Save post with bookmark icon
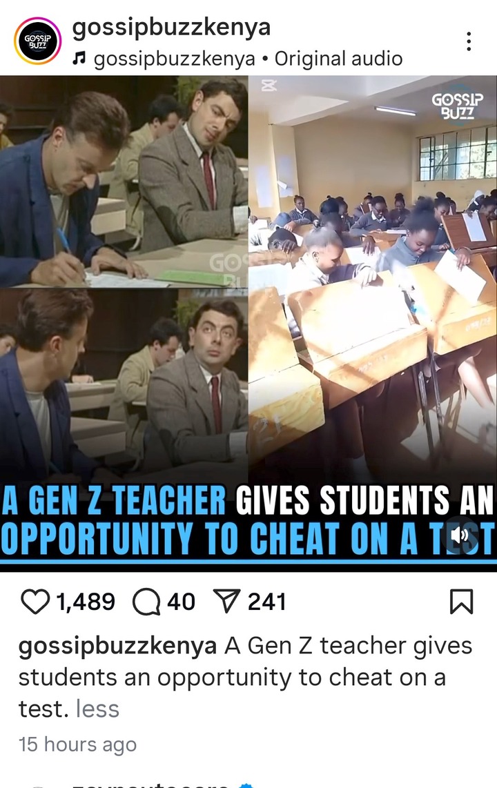Viewport: 497px width, 788px height. coord(461,602)
